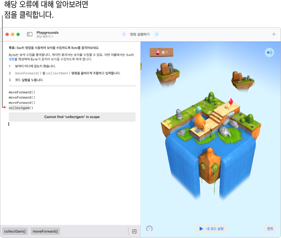Insert the collectGem() suggestion

point(15,231)
